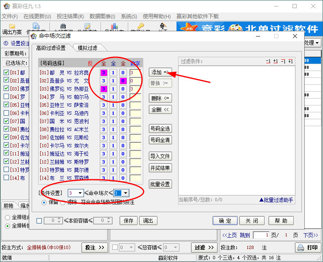Viewport: 323px width, 262px height.
Task: Check match [06] 卡利 in main window list
Action: (x=6, y=113)
